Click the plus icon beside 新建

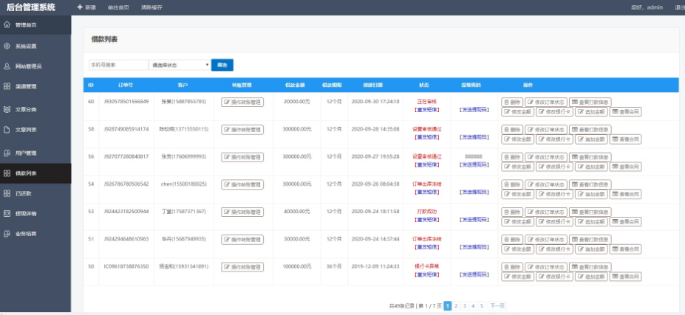(x=80, y=7)
